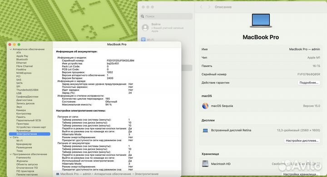Viewport: 327px width, 177px height.
Task: Open Frameworks under Программное обеспечение
Action: [x=23, y=158]
